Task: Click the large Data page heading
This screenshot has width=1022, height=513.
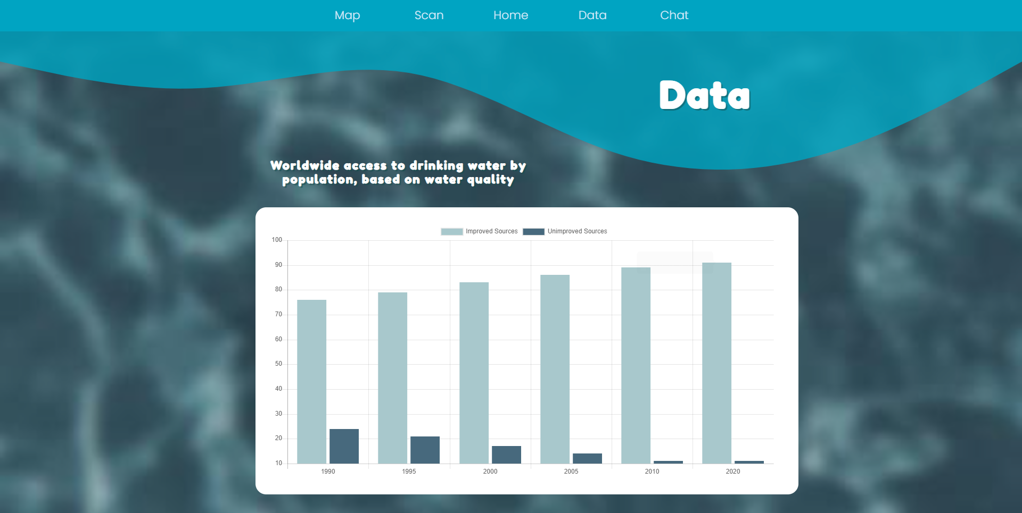Action: click(x=705, y=96)
